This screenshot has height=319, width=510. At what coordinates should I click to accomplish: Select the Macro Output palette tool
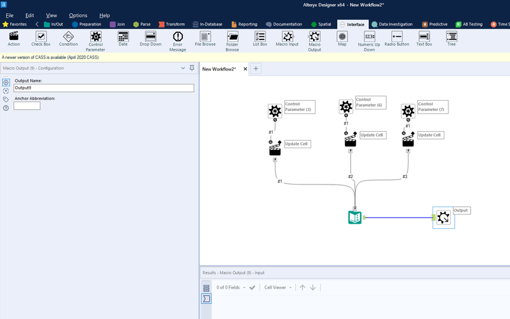coord(314,41)
